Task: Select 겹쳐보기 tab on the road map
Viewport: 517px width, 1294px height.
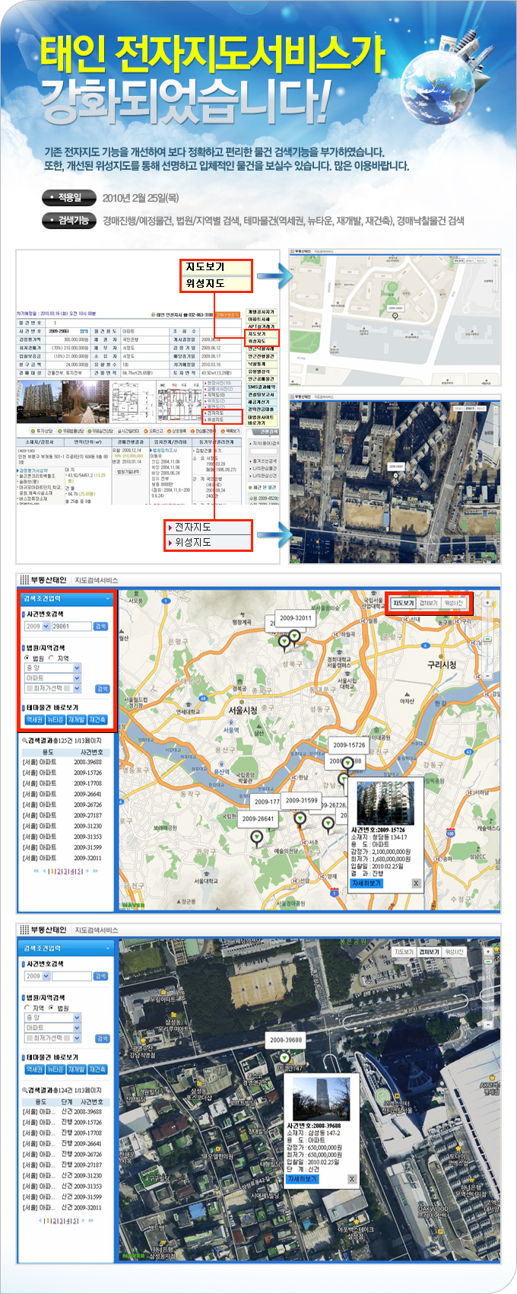Action: click(429, 603)
